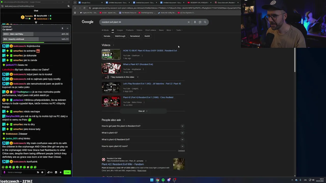Click the Google logo
Image resolution: width=326 pixels, height=183 pixels.
(x=88, y=22)
